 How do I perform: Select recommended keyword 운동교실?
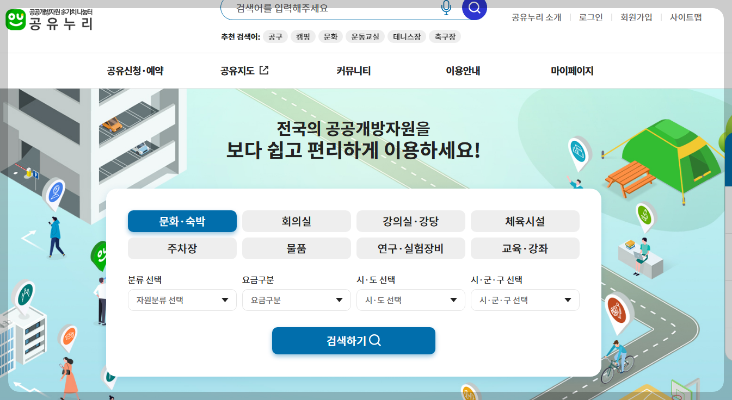(365, 37)
